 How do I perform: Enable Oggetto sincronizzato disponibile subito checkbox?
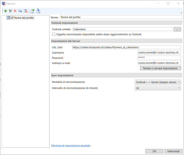pos(54,34)
